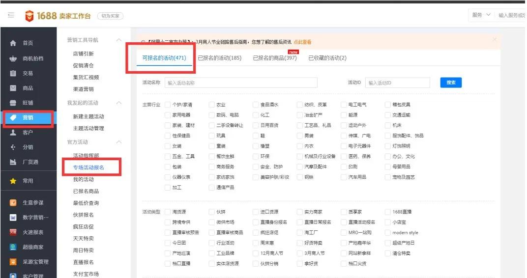Click the 活动ID input field
527x278 pixels.
coord(398,83)
